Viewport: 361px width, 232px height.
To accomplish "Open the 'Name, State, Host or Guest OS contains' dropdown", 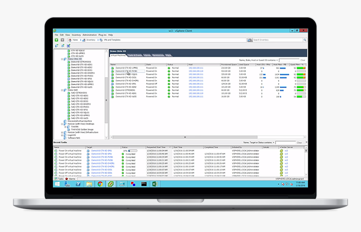I will pyautogui.click(x=277, y=60).
